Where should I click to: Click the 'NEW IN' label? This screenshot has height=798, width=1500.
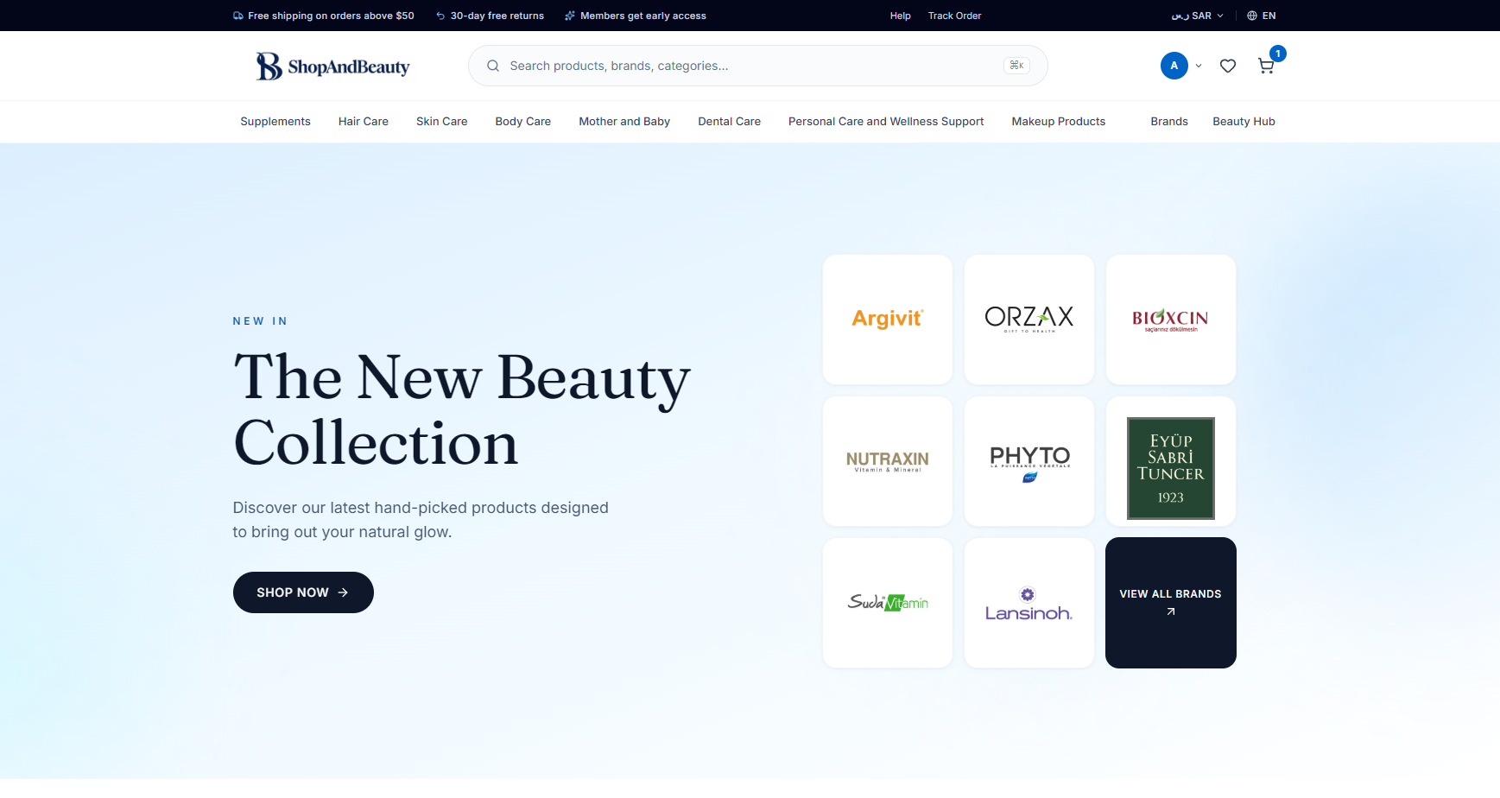260,321
